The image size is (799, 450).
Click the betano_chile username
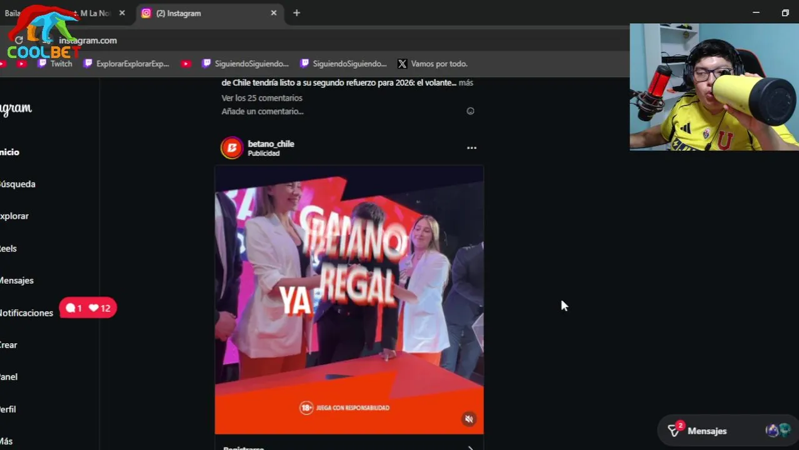coord(271,144)
